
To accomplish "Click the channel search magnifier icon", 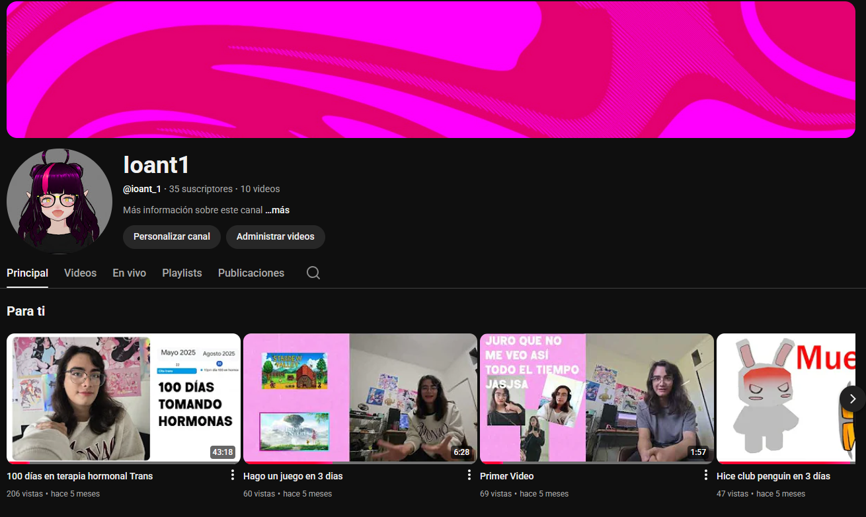I will click(x=313, y=273).
